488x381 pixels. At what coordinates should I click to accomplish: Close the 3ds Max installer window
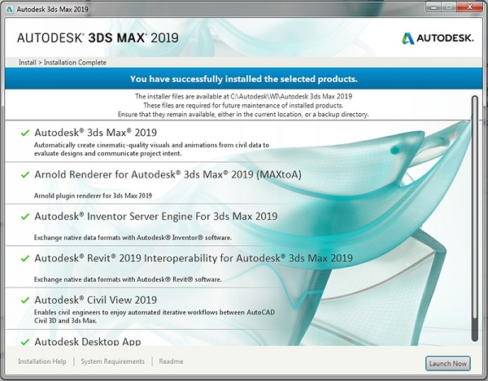point(469,7)
